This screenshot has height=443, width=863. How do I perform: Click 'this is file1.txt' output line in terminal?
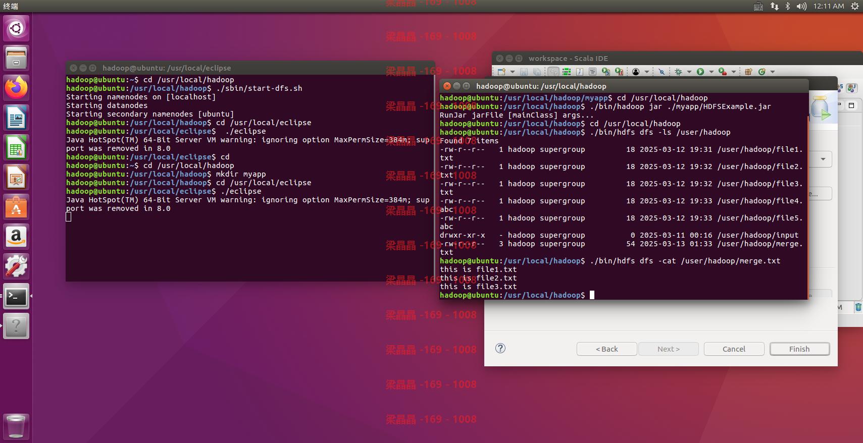(x=478, y=269)
